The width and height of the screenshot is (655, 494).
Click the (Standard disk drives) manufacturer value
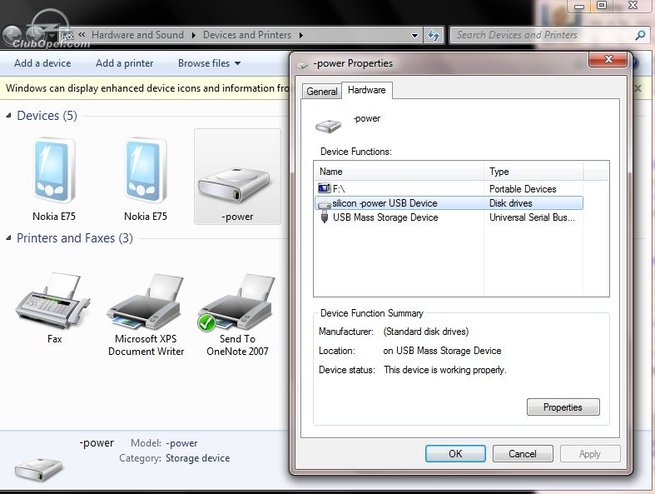point(425,332)
